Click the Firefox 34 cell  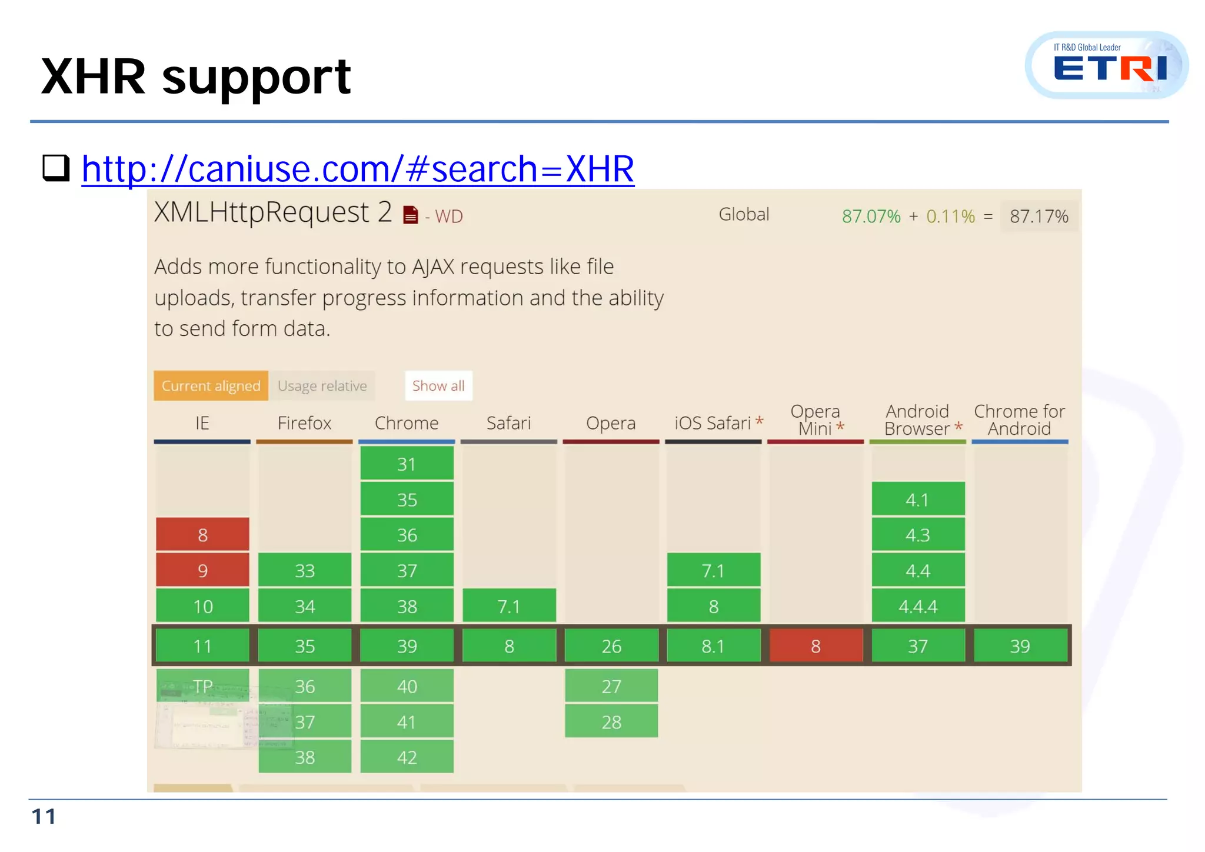pyautogui.click(x=305, y=606)
